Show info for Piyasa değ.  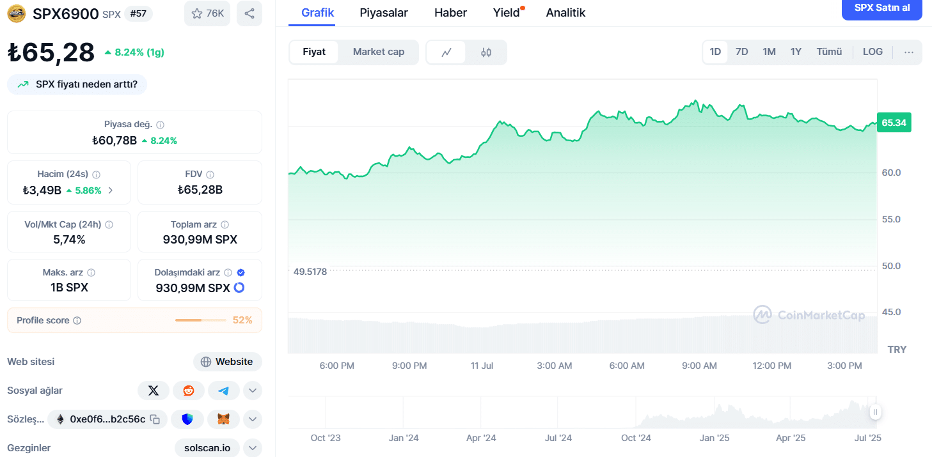coord(161,125)
